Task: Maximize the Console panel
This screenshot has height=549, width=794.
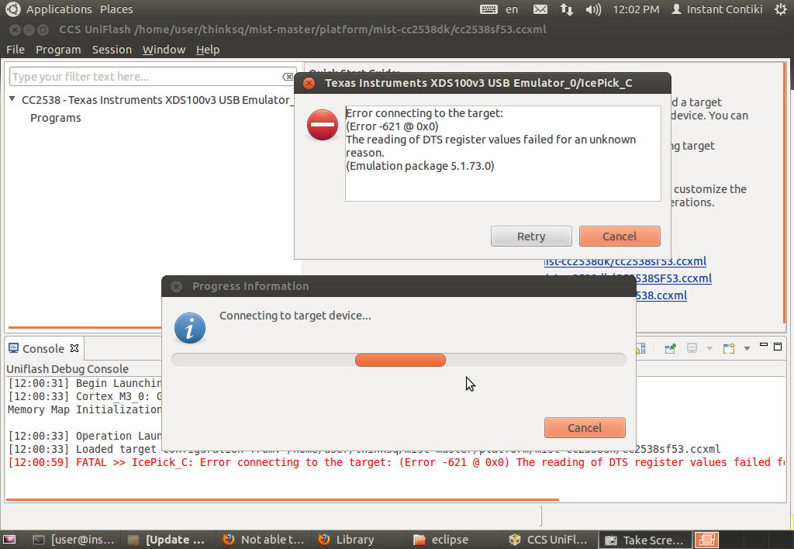Action: (x=778, y=347)
